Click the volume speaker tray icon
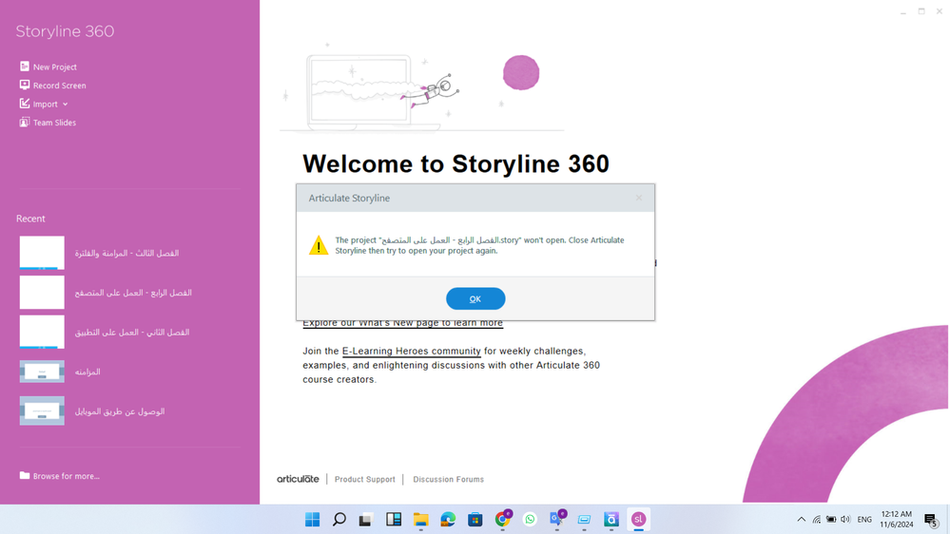This screenshot has height=534, width=950. tap(845, 519)
